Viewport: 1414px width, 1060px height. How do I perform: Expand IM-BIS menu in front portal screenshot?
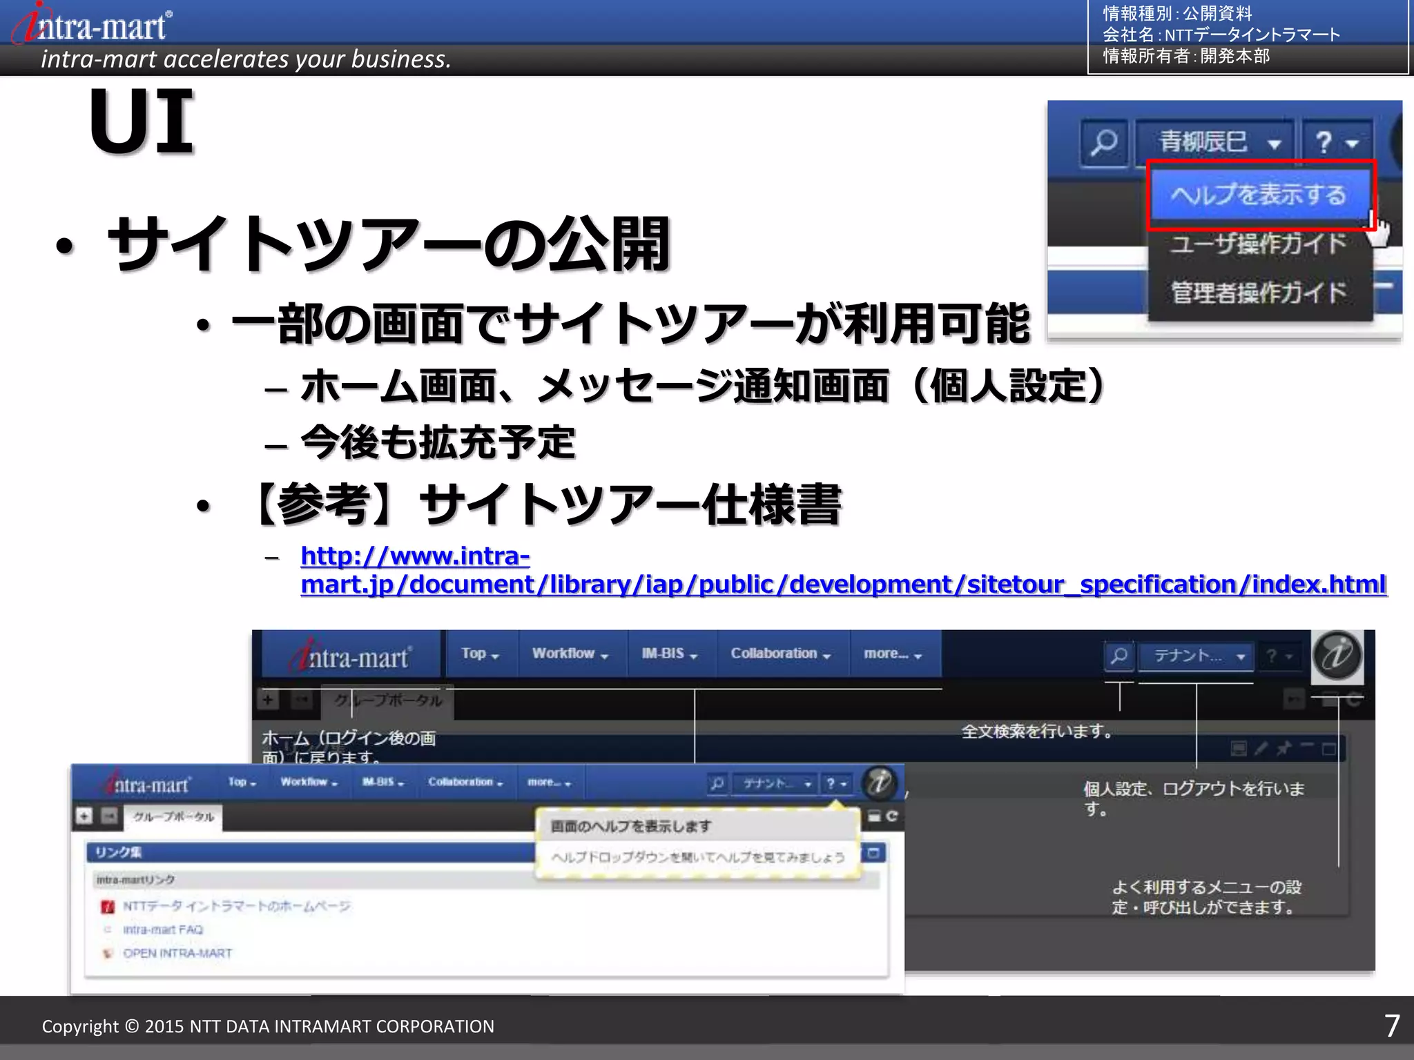coord(383,783)
